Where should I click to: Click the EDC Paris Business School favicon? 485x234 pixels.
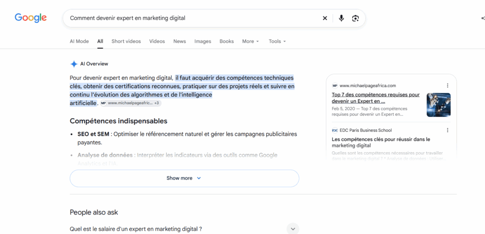(x=335, y=130)
